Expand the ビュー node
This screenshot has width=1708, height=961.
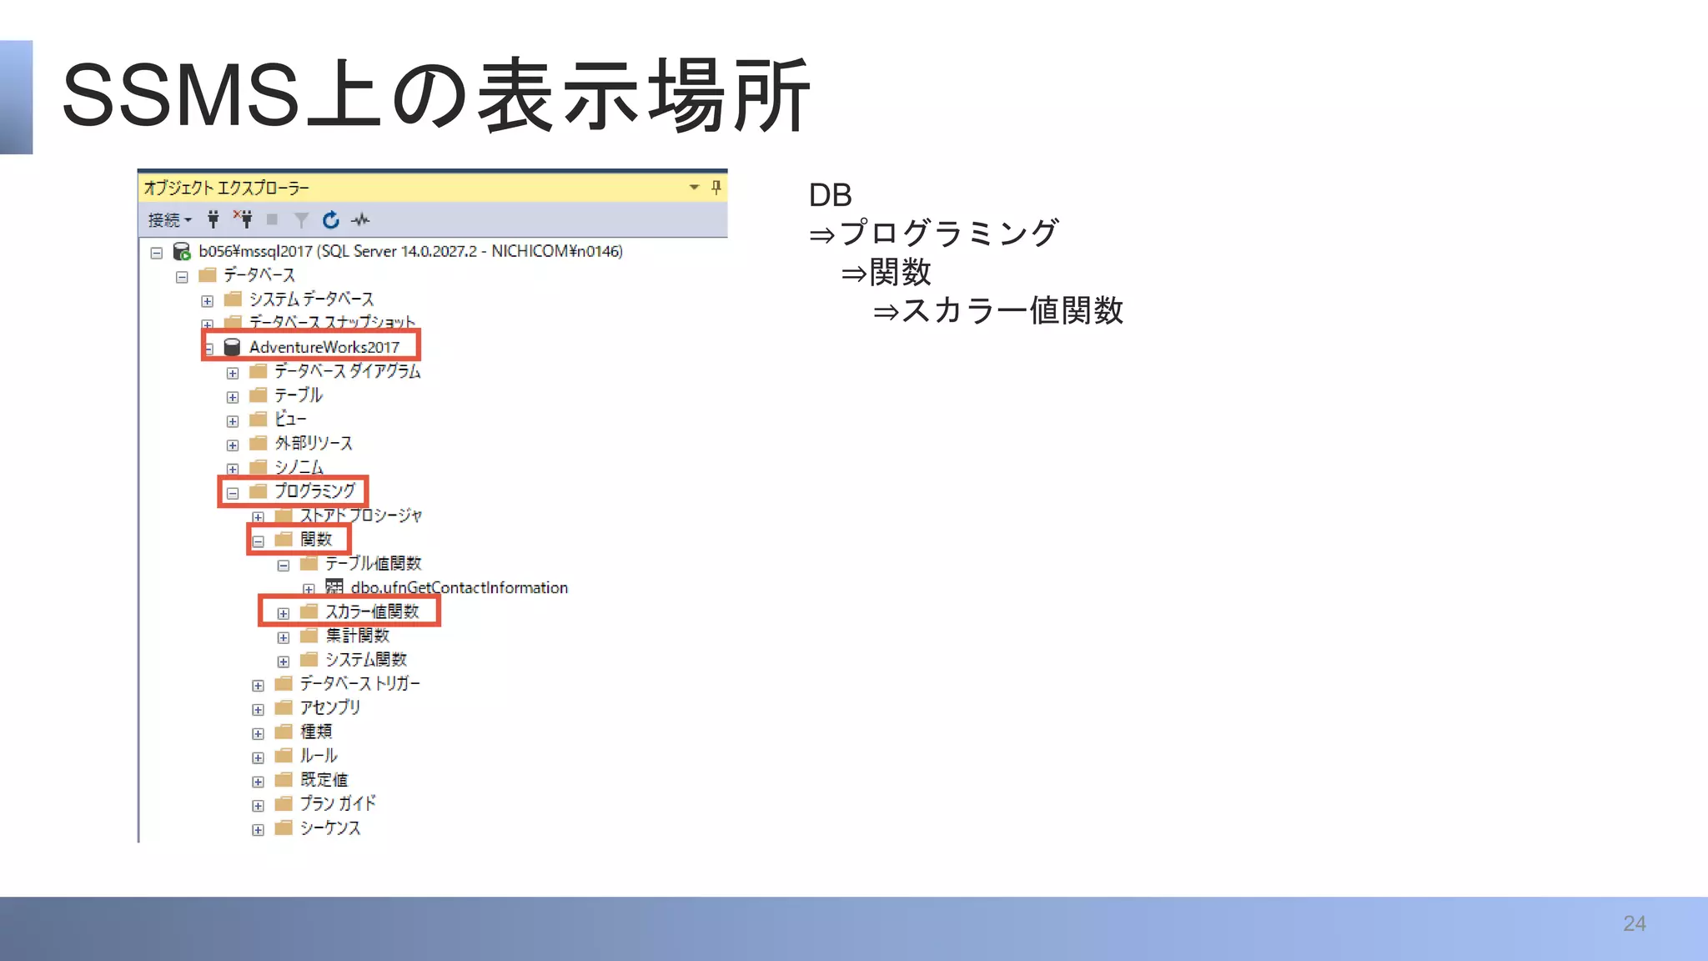tap(233, 421)
